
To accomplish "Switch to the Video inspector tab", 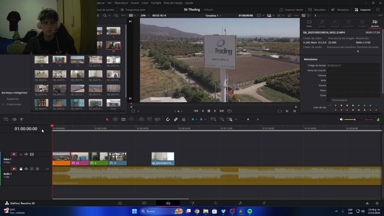I will point(309,23).
